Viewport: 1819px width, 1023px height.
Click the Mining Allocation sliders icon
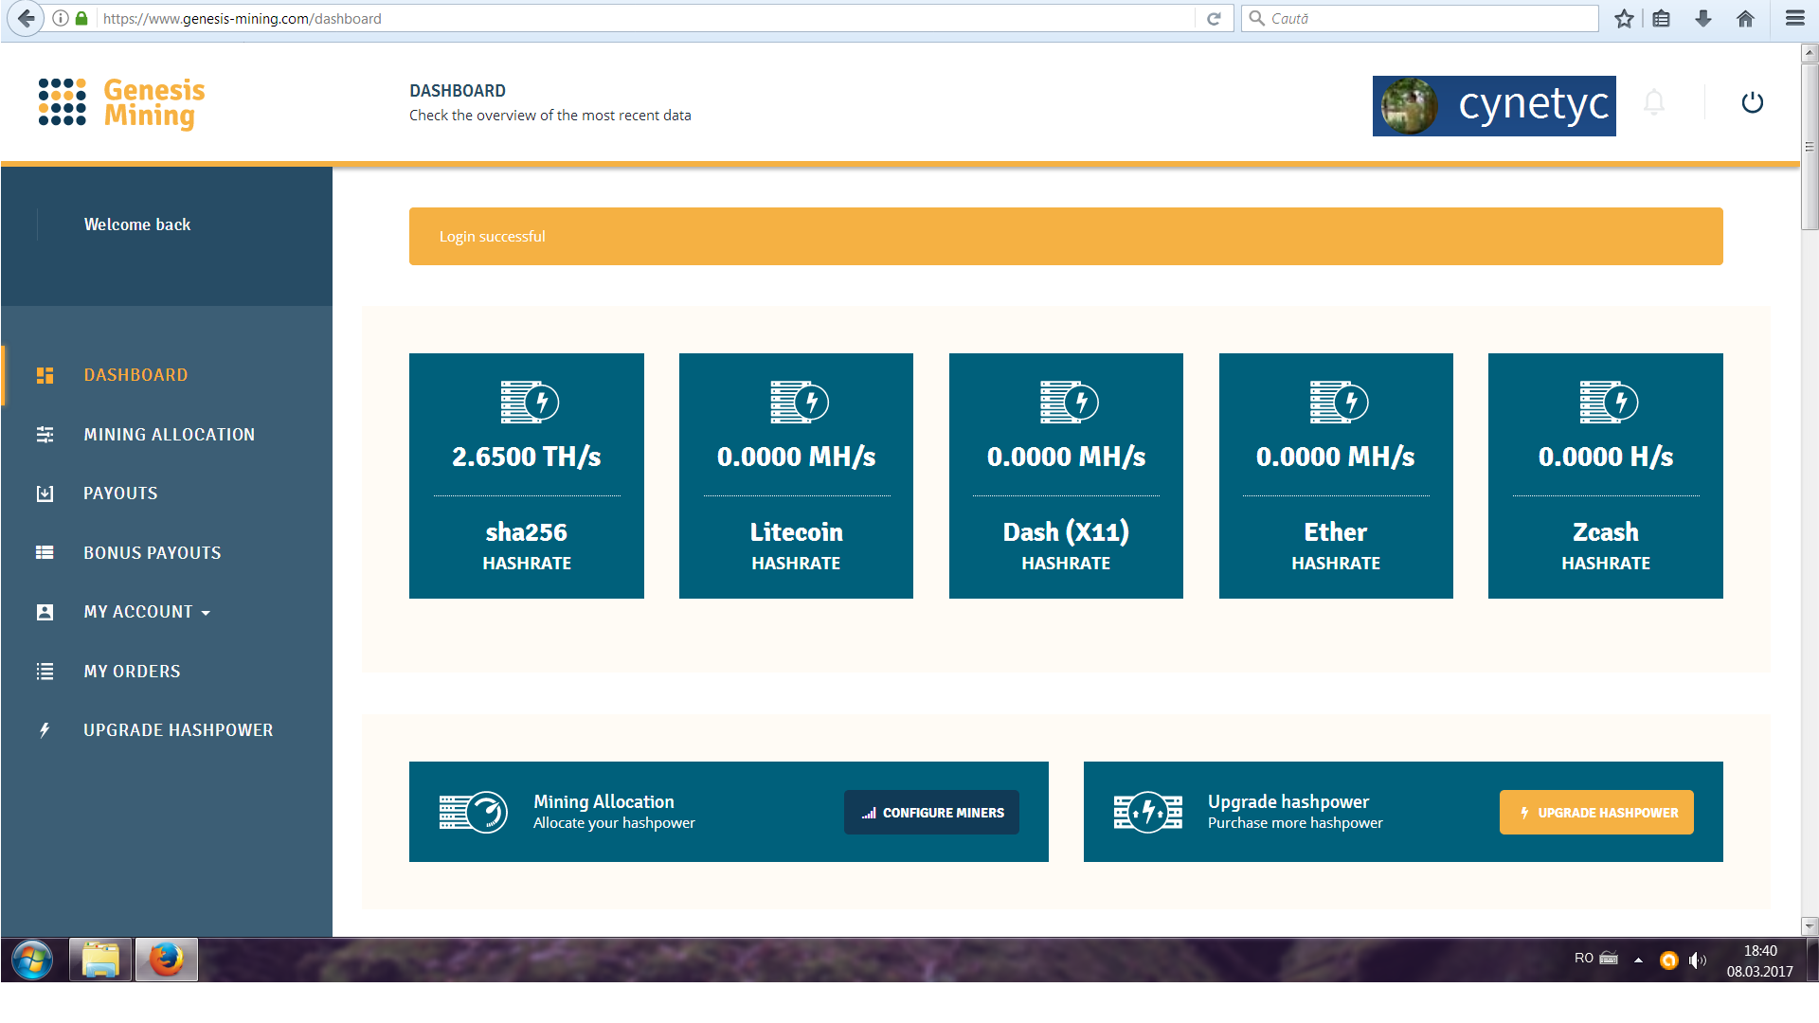pos(45,435)
